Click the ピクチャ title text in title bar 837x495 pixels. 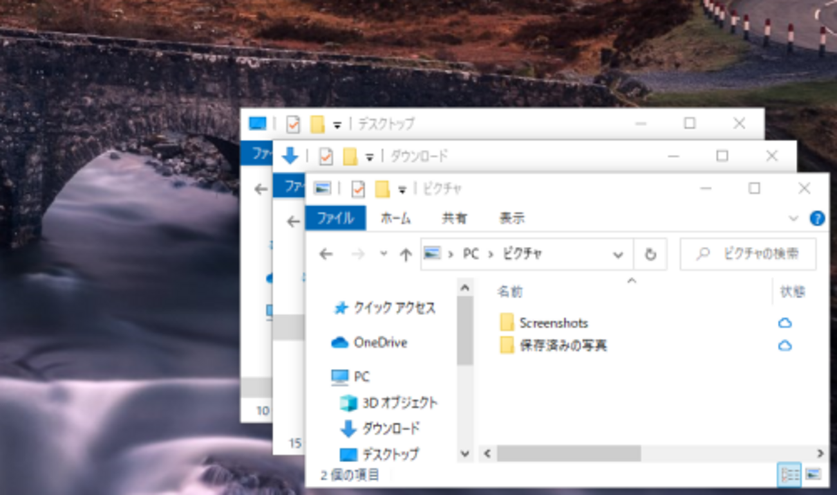tap(442, 189)
